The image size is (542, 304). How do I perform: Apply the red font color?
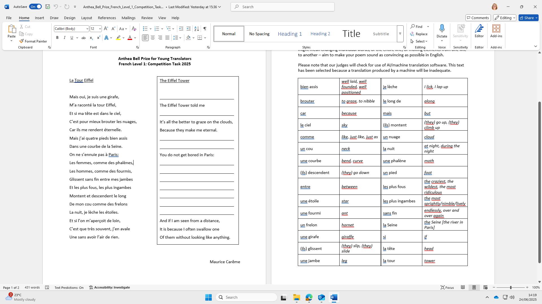point(130,38)
